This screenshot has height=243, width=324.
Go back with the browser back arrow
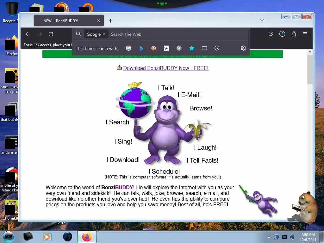[28, 34]
